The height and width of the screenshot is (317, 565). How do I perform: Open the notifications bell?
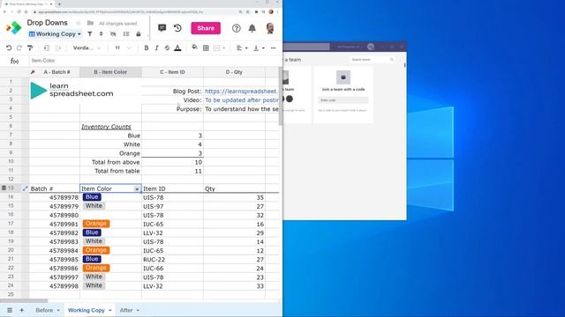click(x=252, y=28)
